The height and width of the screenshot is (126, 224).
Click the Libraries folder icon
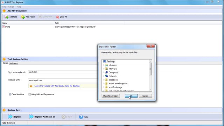tap(106, 65)
